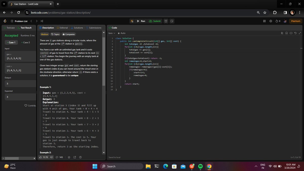This screenshot has height=171, width=304.
Task: Open the notes icon next to timer
Action: 172,21
